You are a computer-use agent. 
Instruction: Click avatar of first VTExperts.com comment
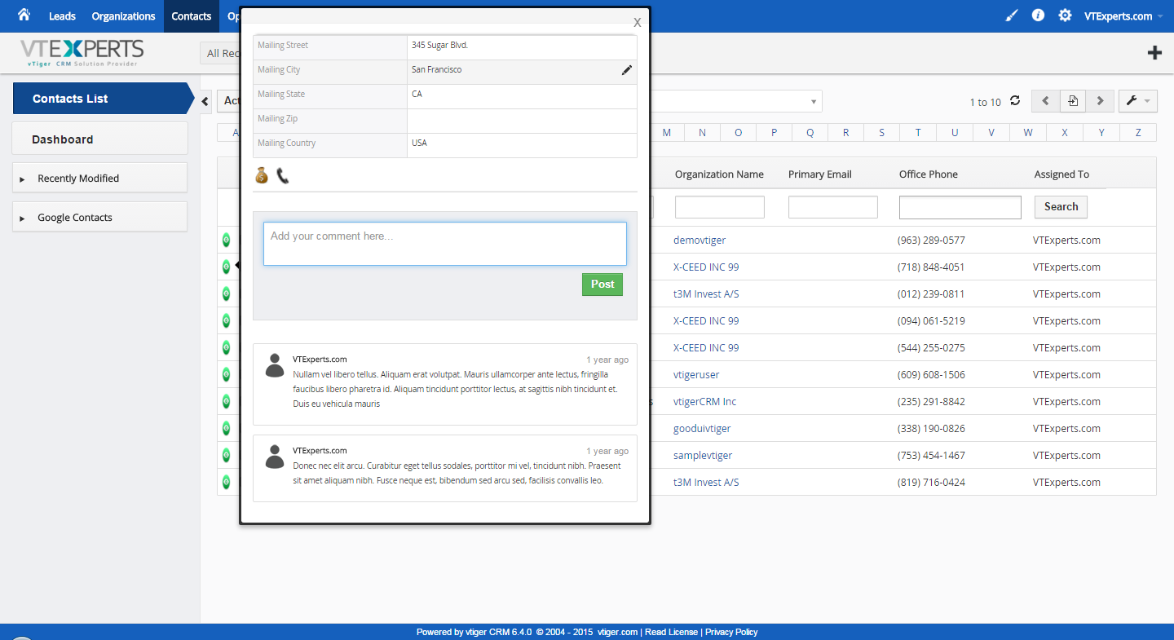275,365
